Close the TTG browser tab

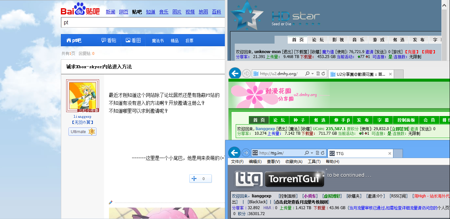click(390, 153)
